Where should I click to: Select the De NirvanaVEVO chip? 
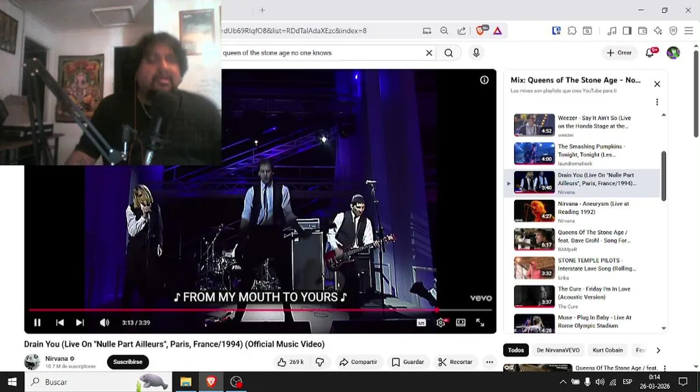point(558,350)
